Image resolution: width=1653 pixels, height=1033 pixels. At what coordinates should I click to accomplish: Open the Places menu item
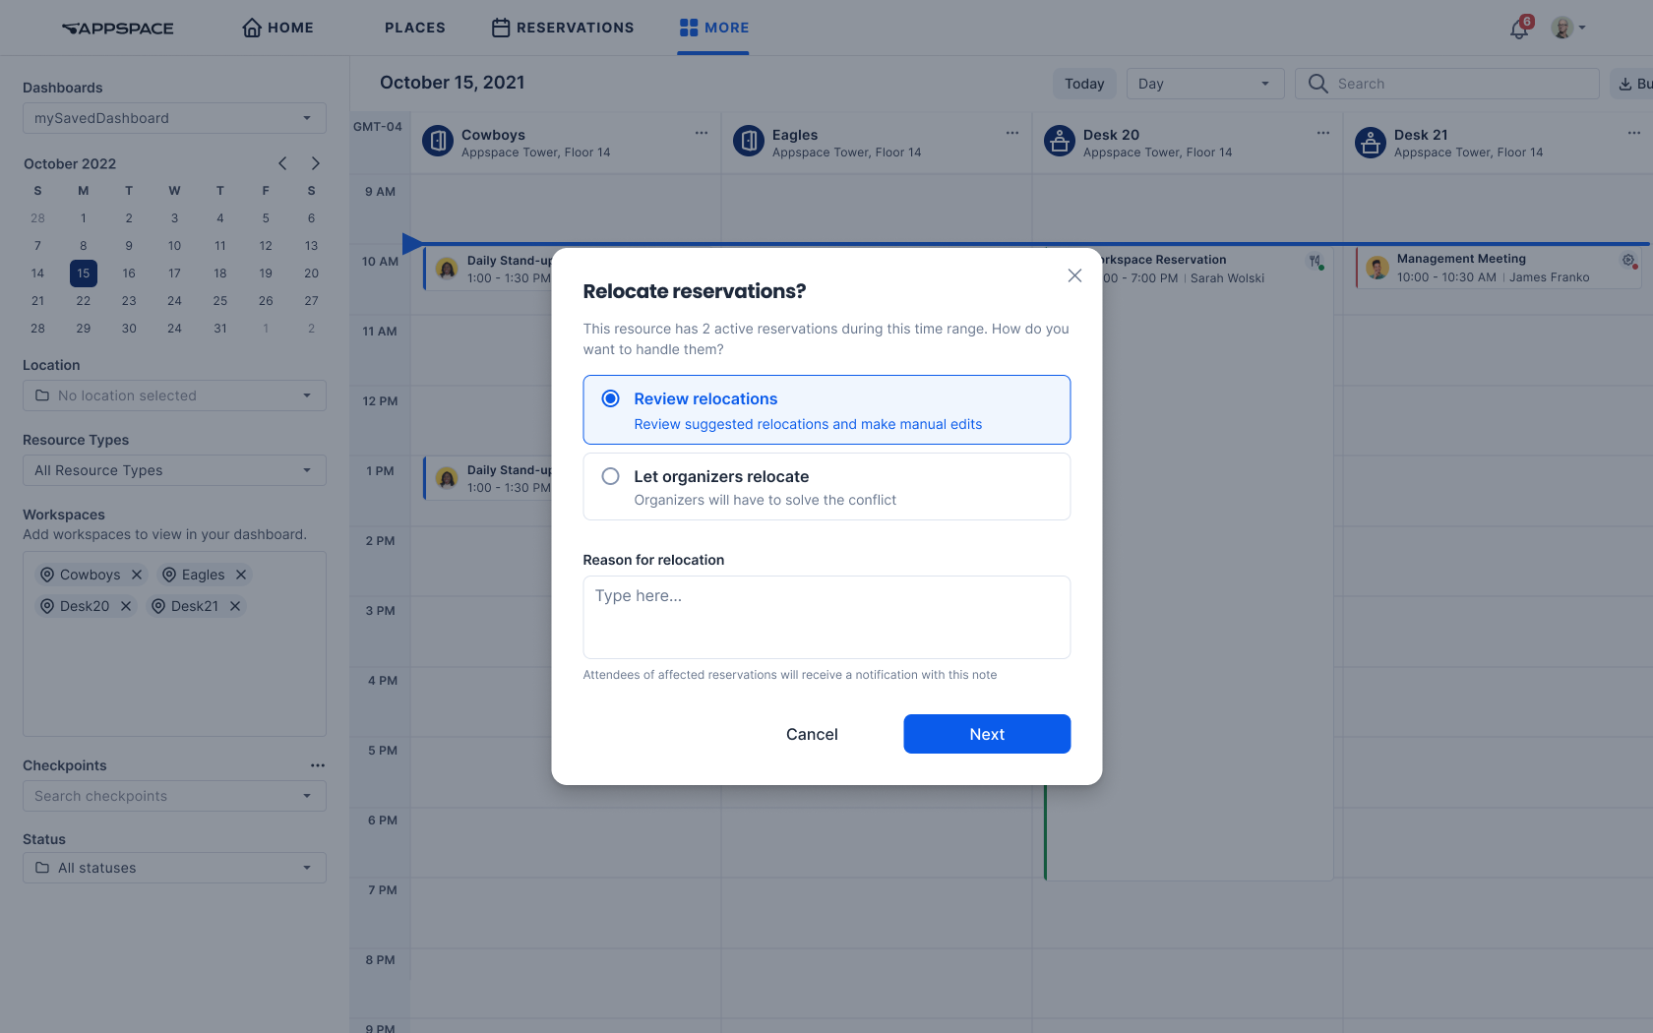(x=414, y=27)
